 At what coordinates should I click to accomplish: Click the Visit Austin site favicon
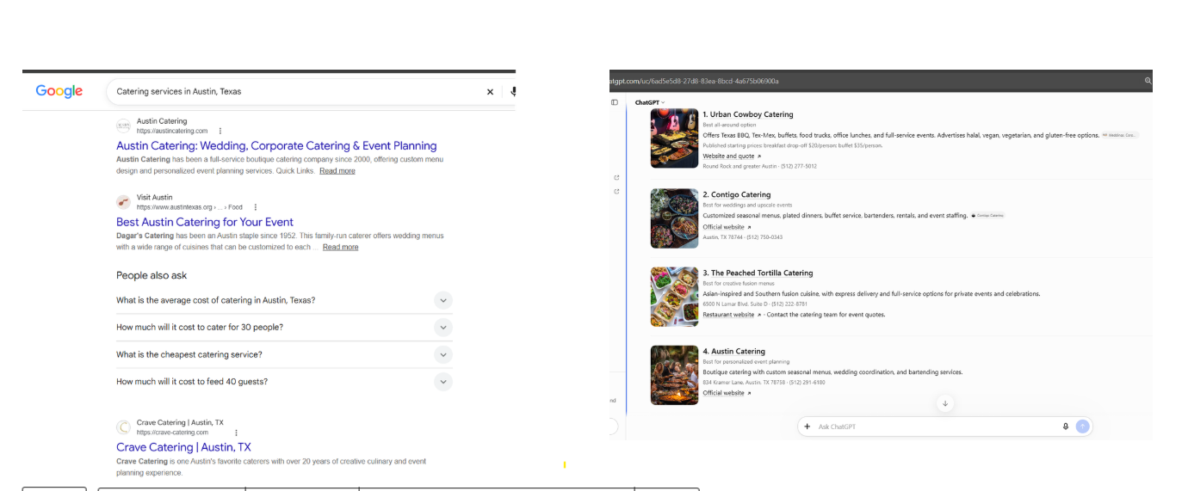(x=124, y=202)
